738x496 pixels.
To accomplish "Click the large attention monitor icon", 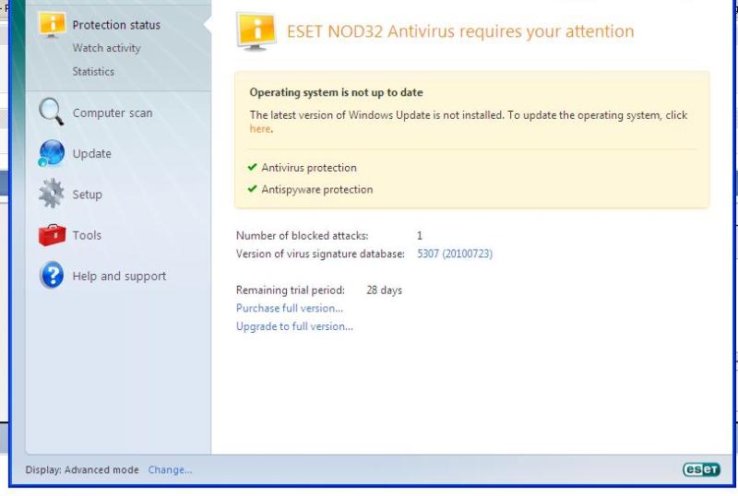I will coord(256,32).
